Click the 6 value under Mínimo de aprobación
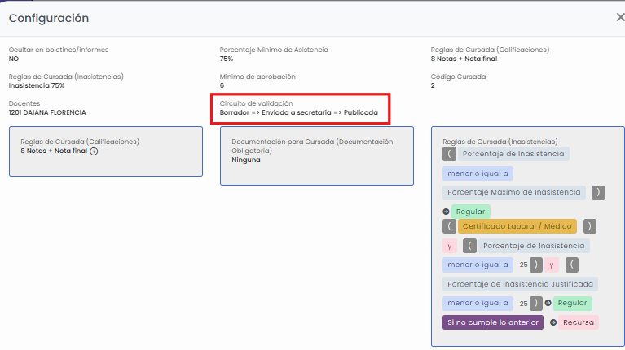Viewport: 625px width, 350px height. click(x=222, y=85)
